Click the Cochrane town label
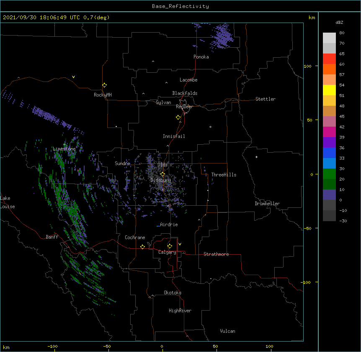 135,237
